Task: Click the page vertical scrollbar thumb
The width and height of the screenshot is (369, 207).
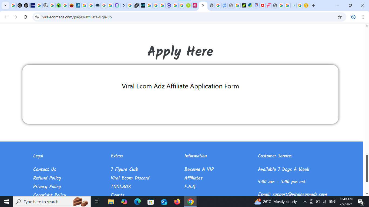Action: (x=367, y=168)
